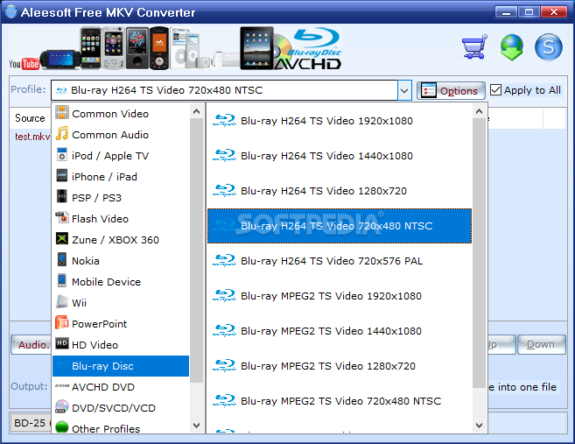Select Blu-ray MPEG2 TS Video 1440x1080
The width and height of the screenshot is (575, 444).
click(x=340, y=331)
